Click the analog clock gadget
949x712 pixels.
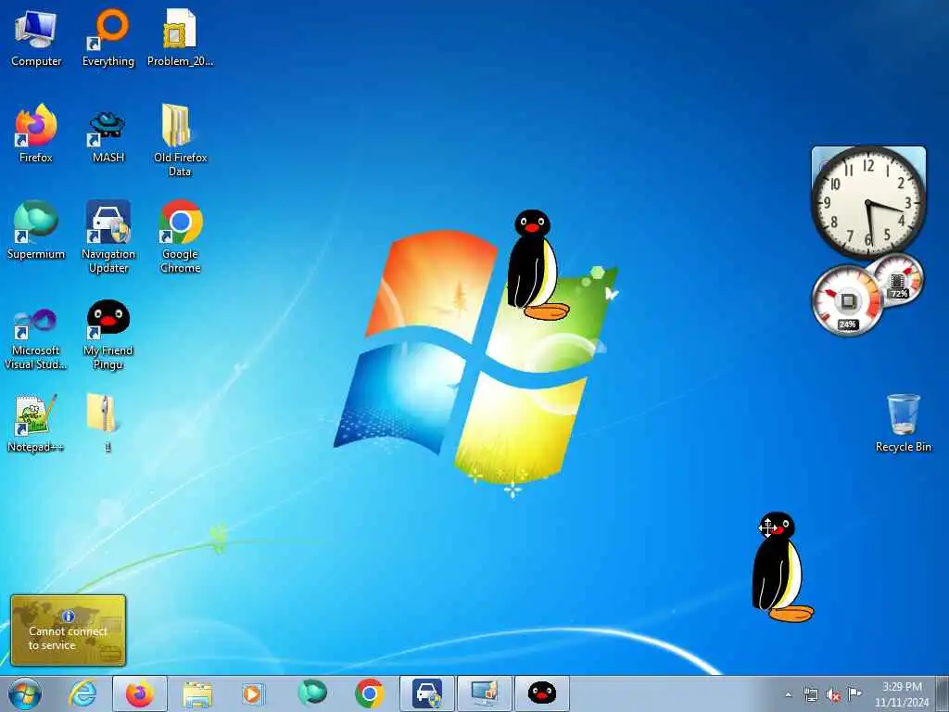pyautogui.click(x=867, y=202)
